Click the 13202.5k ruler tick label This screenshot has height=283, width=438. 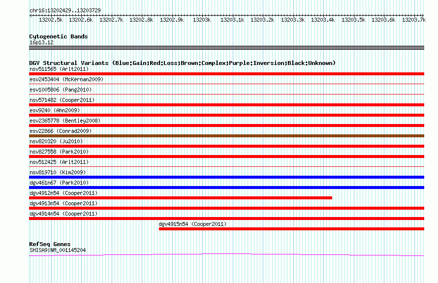[51, 20]
